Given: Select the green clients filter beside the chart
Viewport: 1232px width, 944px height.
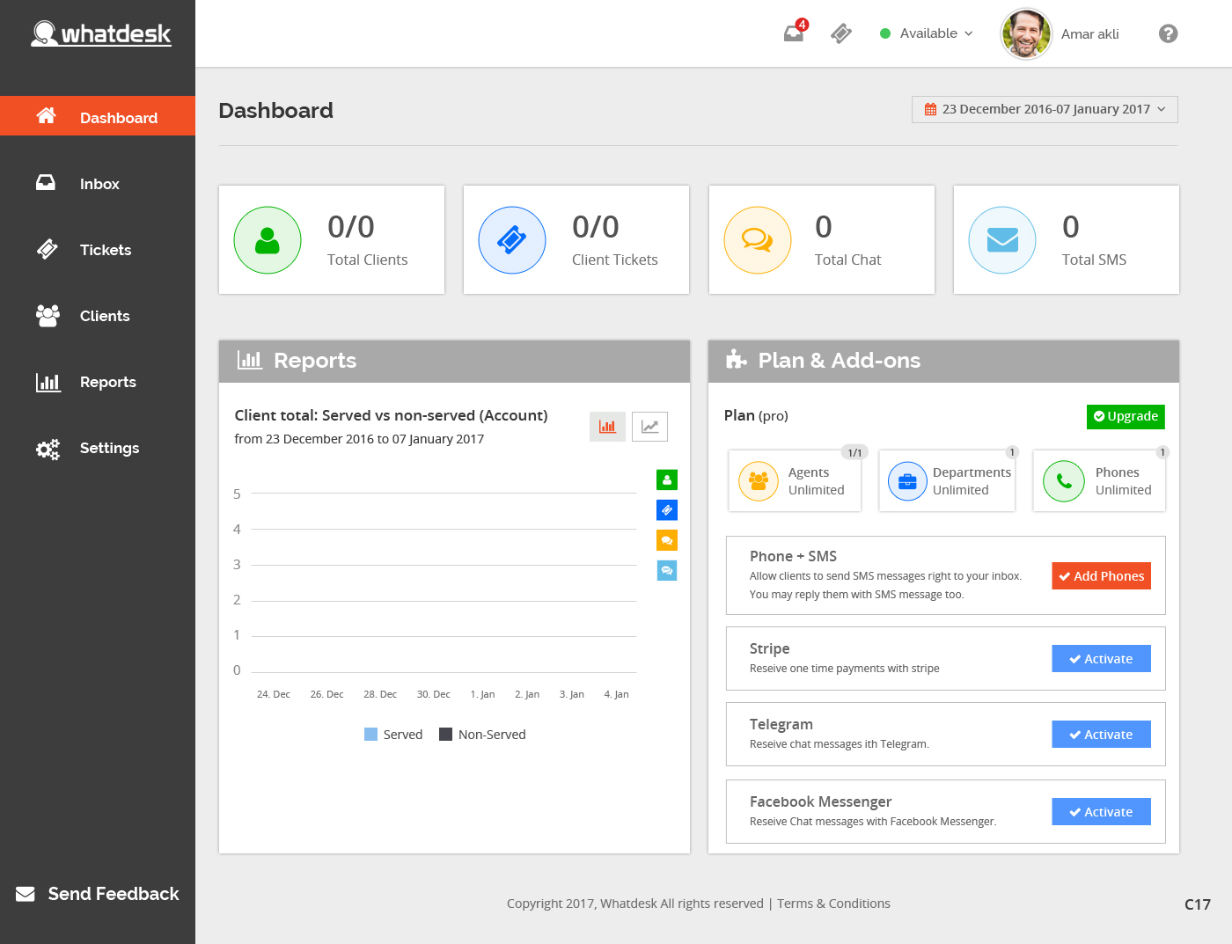Looking at the screenshot, I should pyautogui.click(x=666, y=479).
